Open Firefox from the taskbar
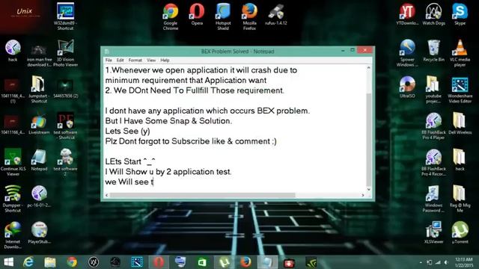Image resolution: width=479 pixels, height=269 pixels. 245,262
